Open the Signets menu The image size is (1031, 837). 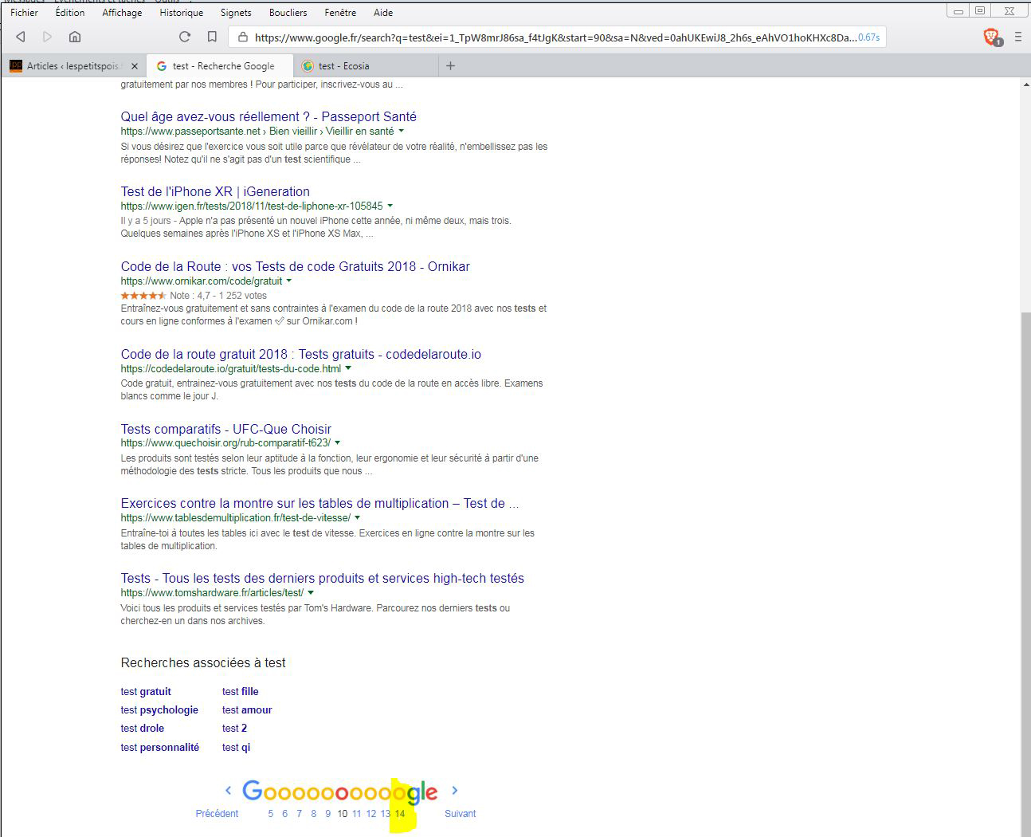236,13
